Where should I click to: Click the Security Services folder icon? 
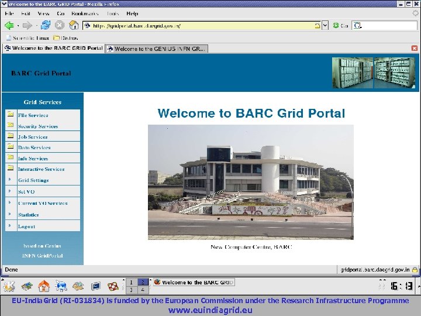[11, 125]
